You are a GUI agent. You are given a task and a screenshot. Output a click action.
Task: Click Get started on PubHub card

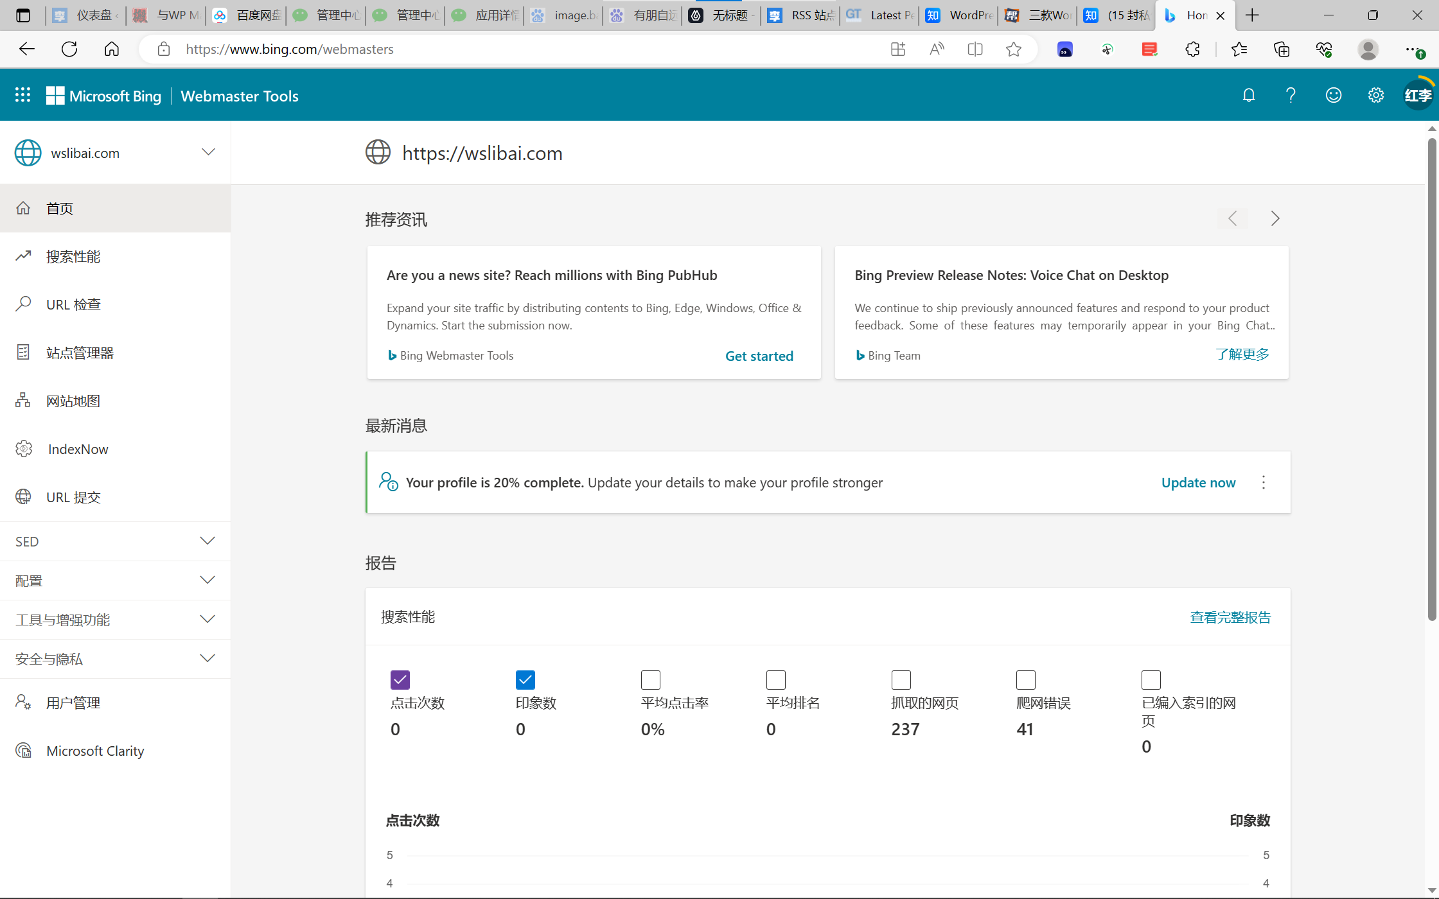(759, 356)
